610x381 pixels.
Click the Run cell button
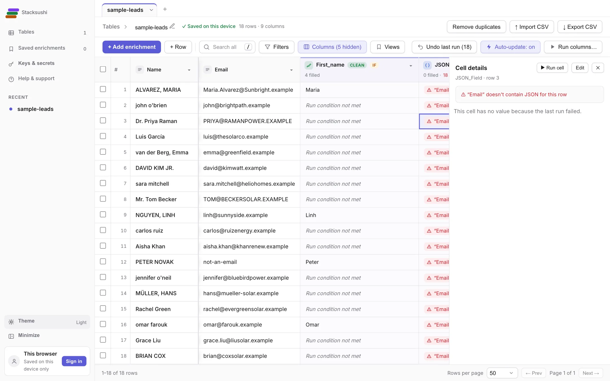click(552, 68)
